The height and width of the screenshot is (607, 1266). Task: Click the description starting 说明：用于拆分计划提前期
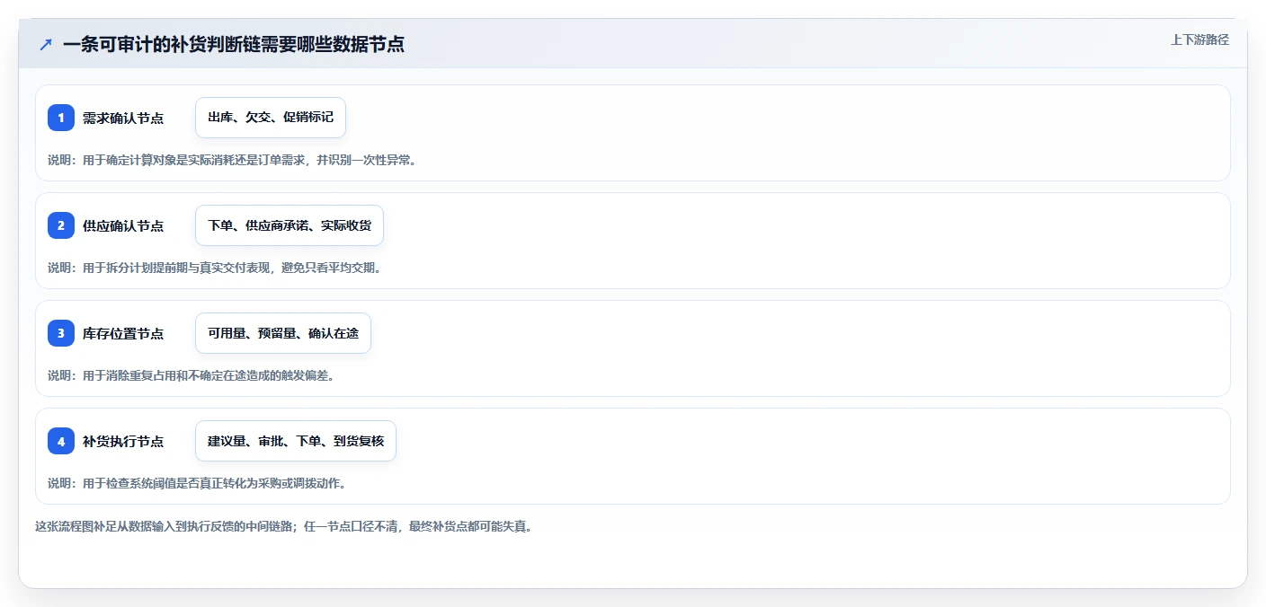click(215, 268)
